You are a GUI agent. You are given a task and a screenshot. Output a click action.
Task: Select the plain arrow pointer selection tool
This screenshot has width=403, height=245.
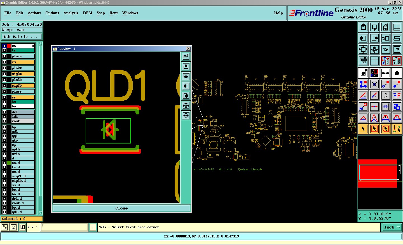363,129
